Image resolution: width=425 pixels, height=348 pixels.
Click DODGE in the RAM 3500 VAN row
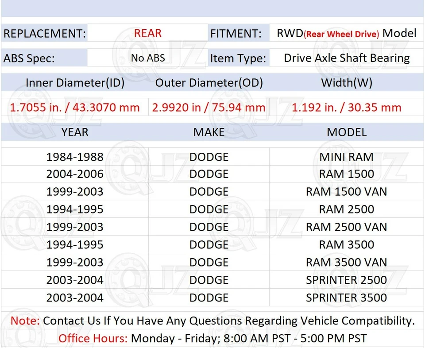tap(209, 262)
